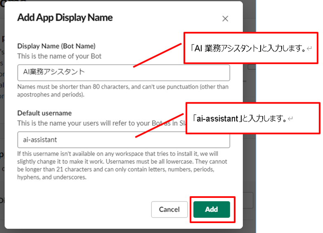The height and width of the screenshot is (233, 323).
Task: Click the 'Add App Display Name' dialog title
Action: click(x=65, y=18)
